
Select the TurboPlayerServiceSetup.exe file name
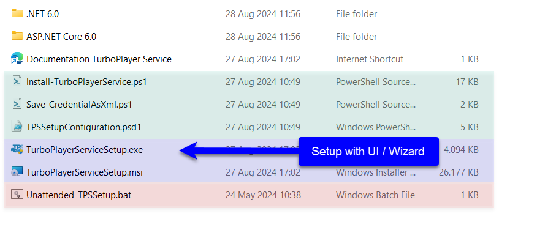click(85, 150)
